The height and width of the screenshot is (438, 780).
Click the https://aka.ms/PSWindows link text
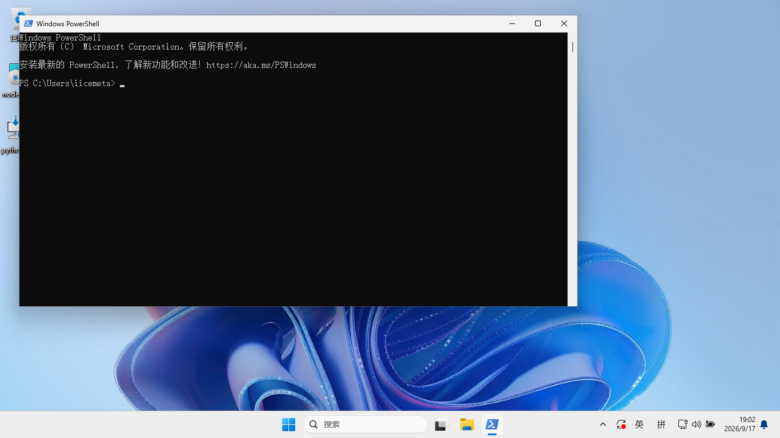pos(261,65)
